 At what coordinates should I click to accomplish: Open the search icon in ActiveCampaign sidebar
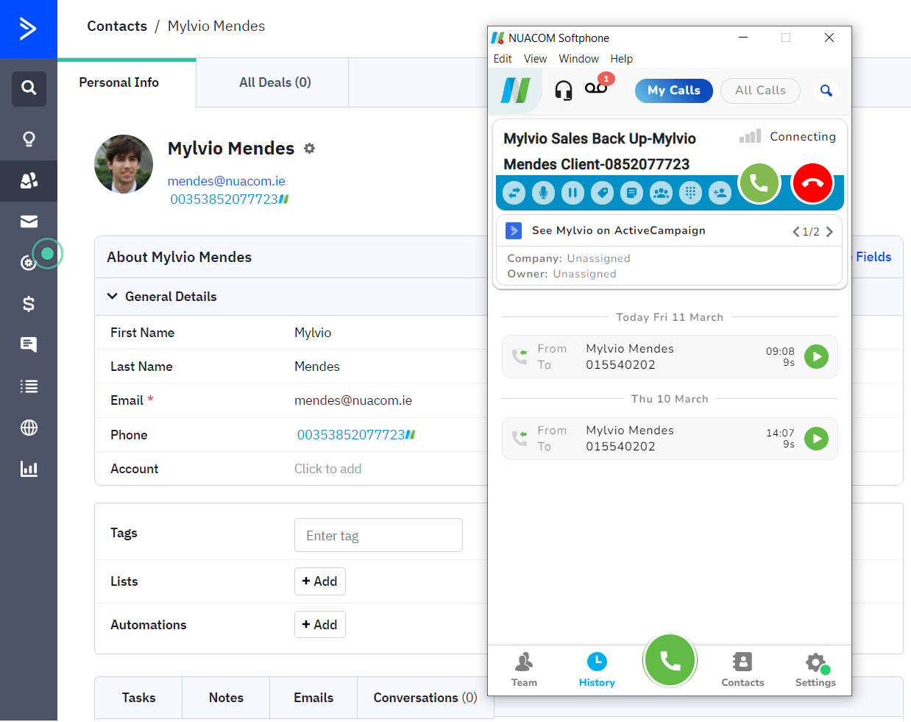(29, 88)
